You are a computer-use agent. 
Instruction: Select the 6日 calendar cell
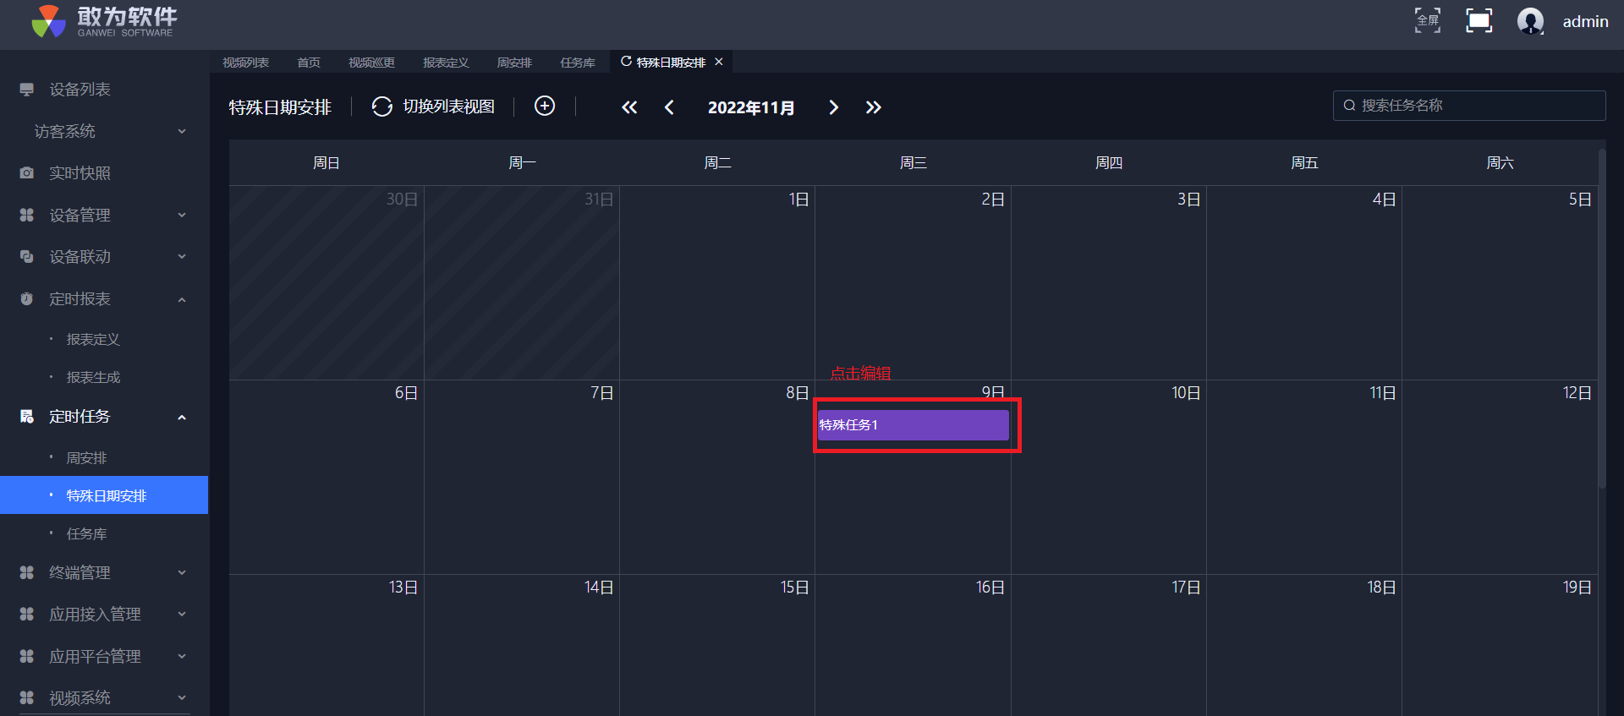coord(326,477)
